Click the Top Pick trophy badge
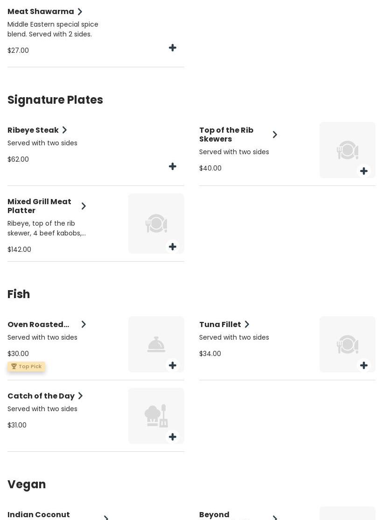This screenshot has width=383, height=520. point(26,367)
